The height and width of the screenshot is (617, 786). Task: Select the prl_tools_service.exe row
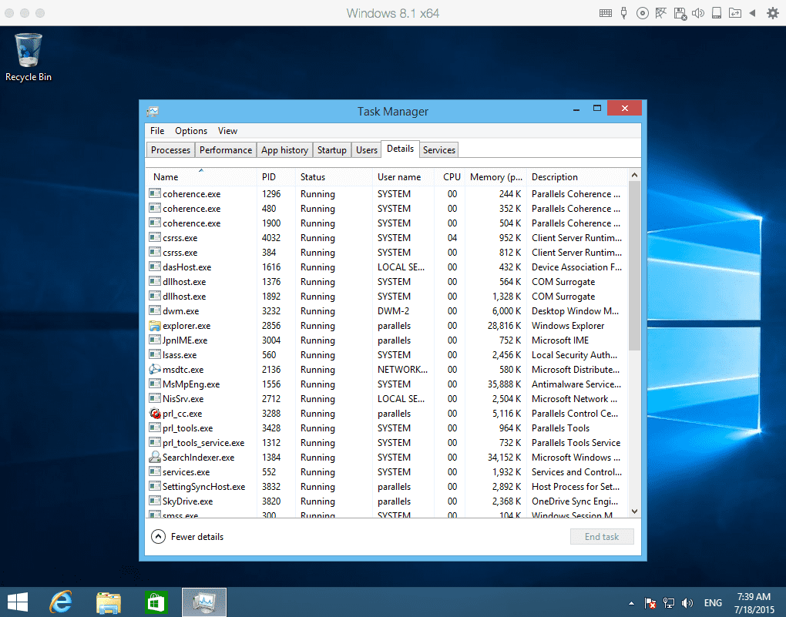[387, 443]
